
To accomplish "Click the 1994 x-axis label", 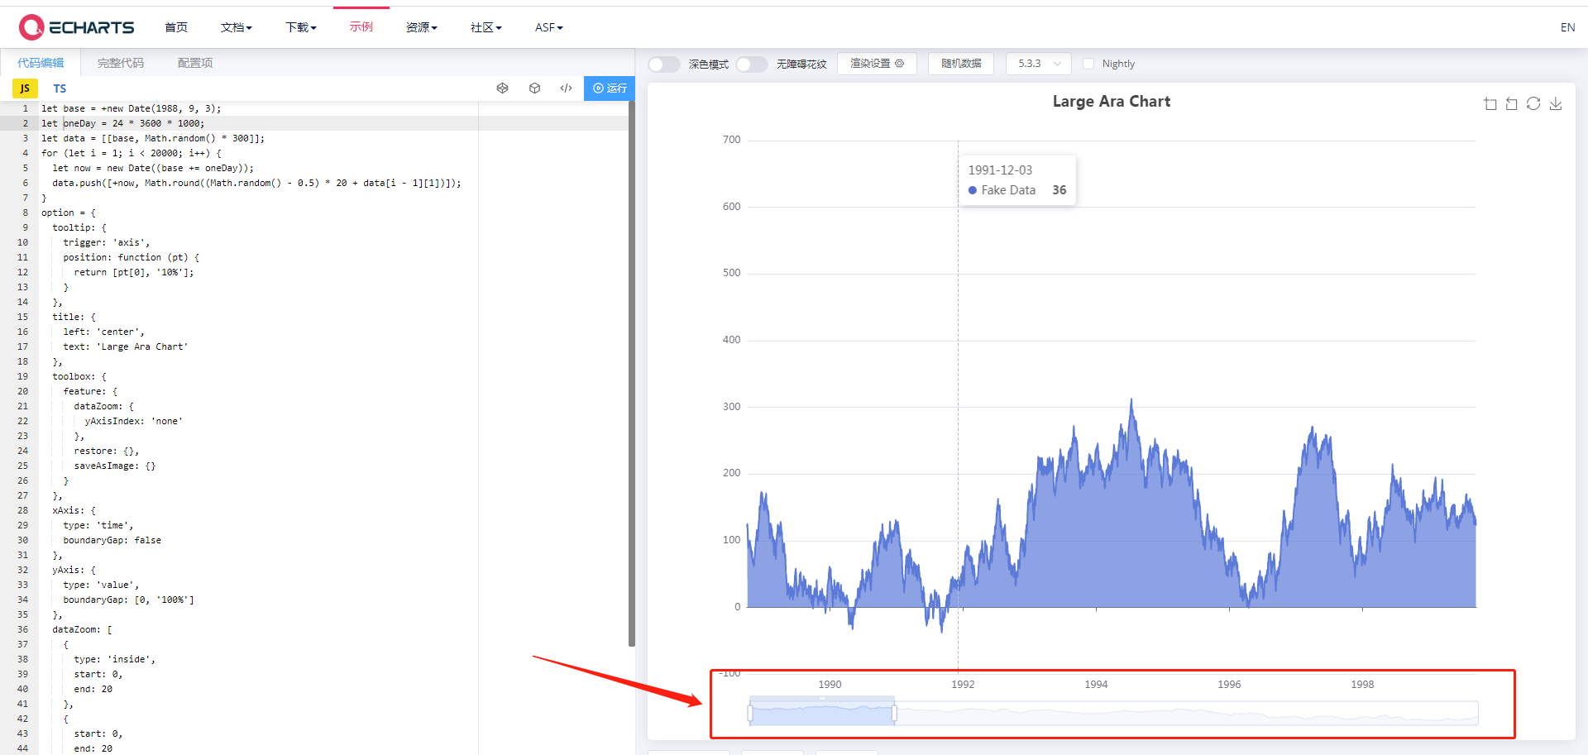I will click(x=1096, y=685).
